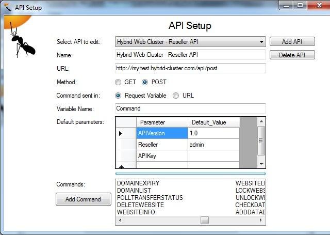Viewport: 330px width, 235px height.
Task: Click the Add Command button
Action: point(84,199)
